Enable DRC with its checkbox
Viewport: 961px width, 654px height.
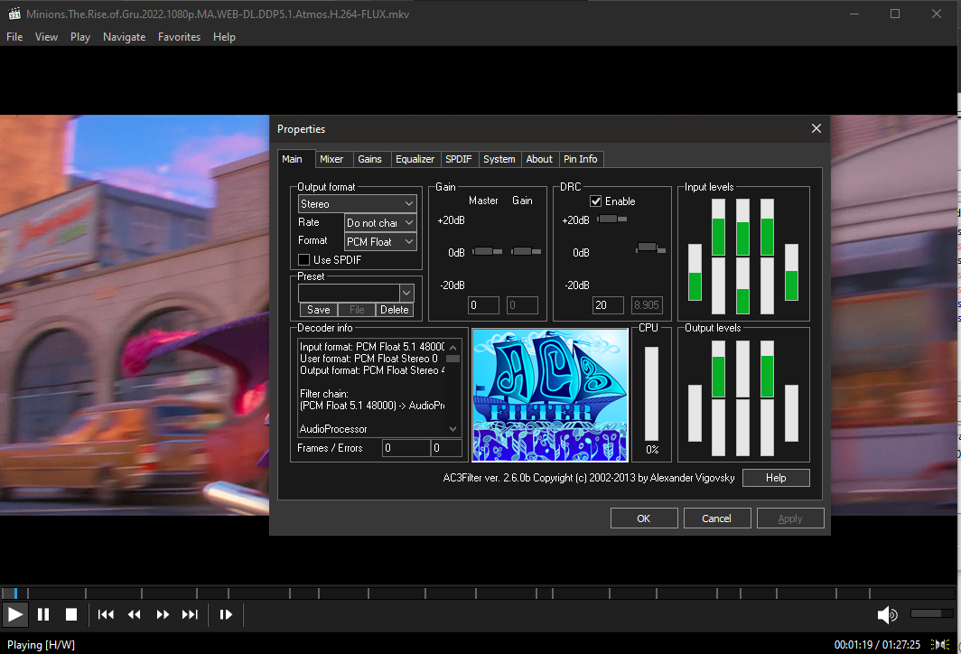(597, 201)
